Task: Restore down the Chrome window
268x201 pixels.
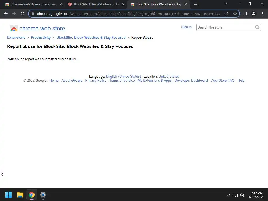Action: point(250,4)
